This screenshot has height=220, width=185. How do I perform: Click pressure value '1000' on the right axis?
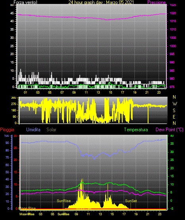point(173,46)
